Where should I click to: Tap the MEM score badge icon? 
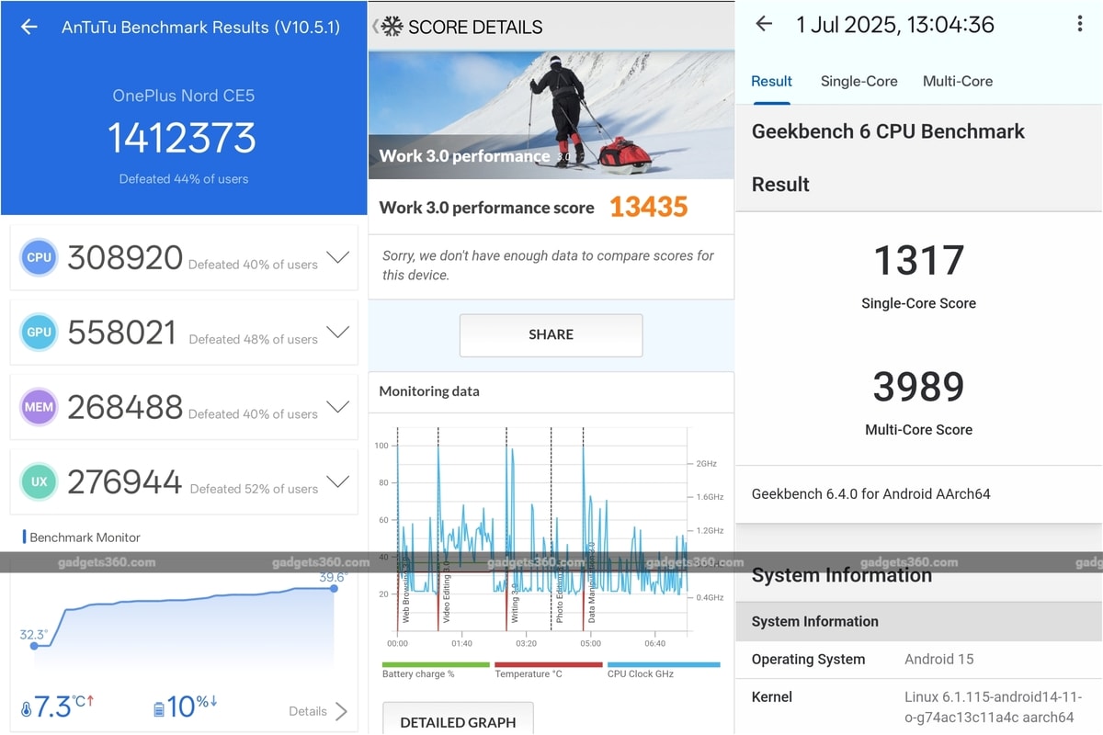point(39,407)
